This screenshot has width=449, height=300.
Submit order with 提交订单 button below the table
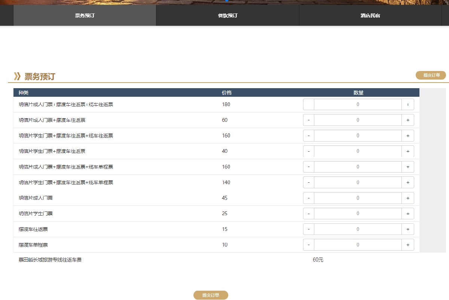pos(211,295)
